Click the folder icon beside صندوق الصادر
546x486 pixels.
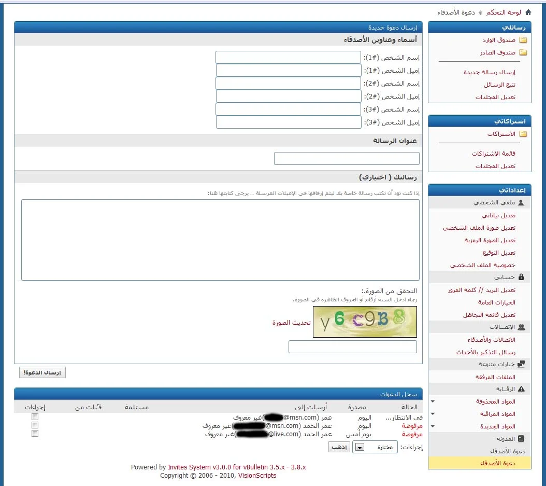[x=523, y=52]
